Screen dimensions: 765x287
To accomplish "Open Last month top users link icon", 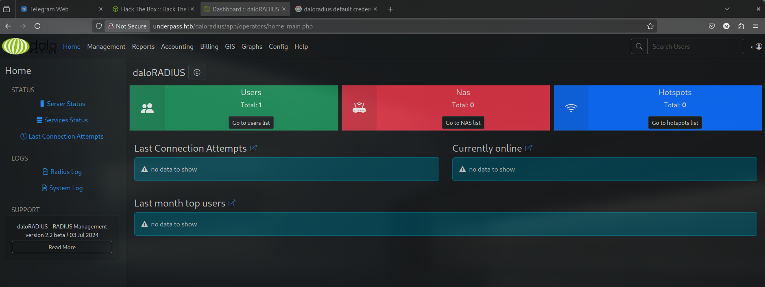I will pyautogui.click(x=232, y=203).
